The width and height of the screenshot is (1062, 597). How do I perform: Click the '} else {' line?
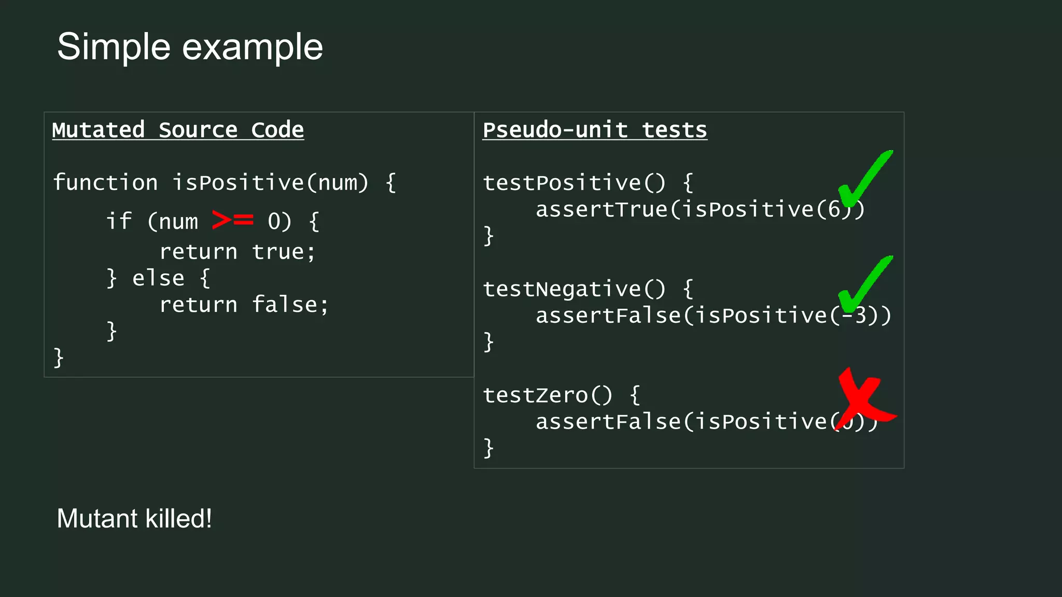(158, 278)
